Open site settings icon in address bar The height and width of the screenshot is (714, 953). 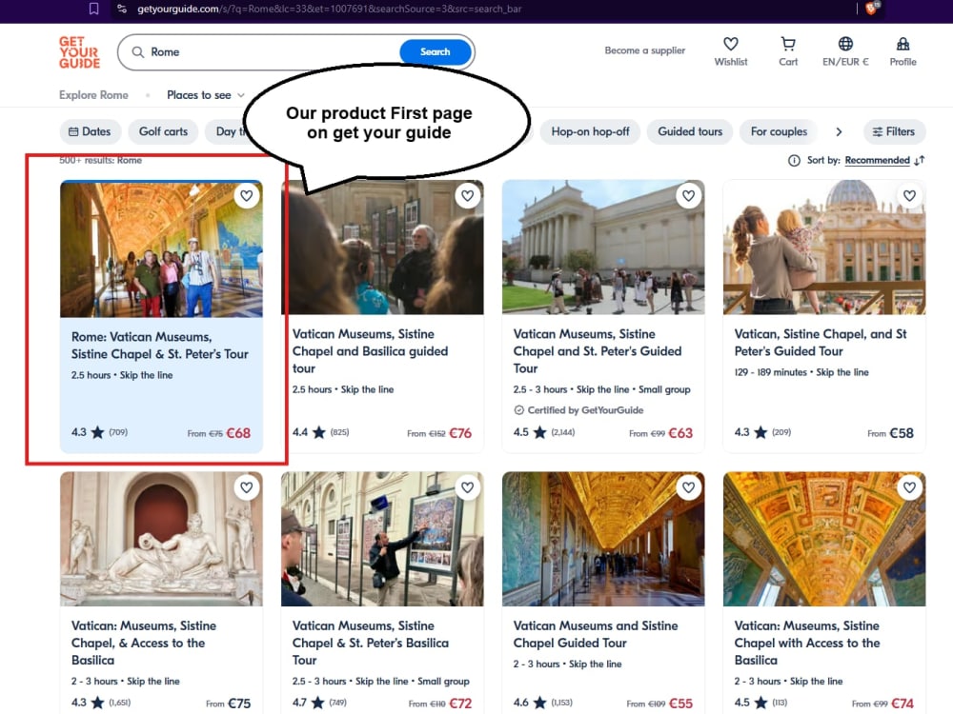pyautogui.click(x=122, y=9)
